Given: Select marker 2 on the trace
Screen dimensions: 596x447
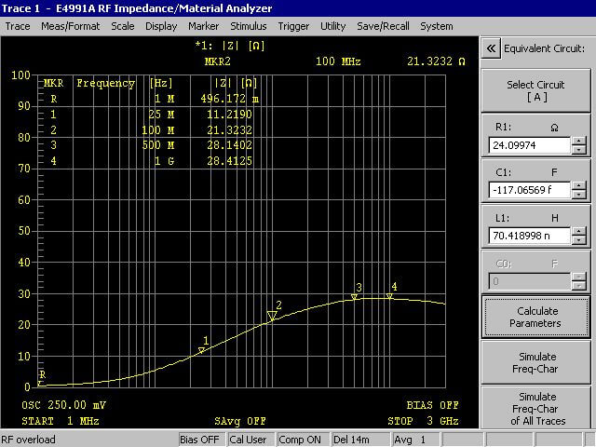Looking at the screenshot, I should pyautogui.click(x=272, y=316).
